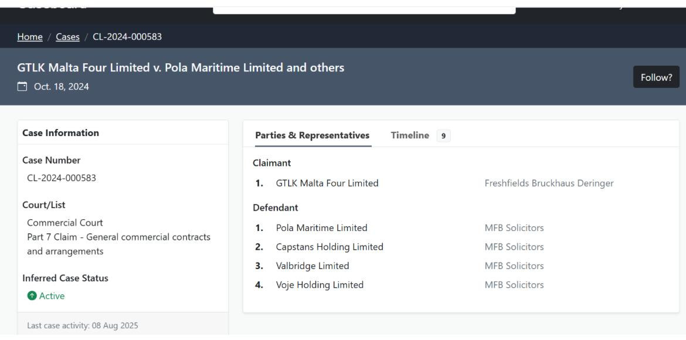
Task: Switch to the Timeline tab
Action: click(410, 135)
